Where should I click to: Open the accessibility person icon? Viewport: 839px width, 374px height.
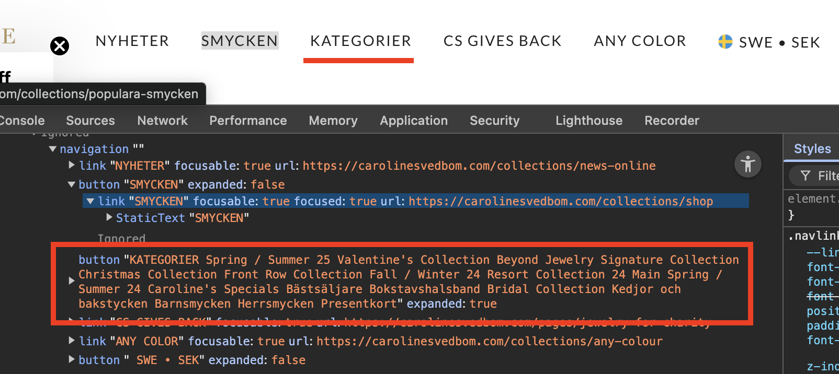pos(748,164)
